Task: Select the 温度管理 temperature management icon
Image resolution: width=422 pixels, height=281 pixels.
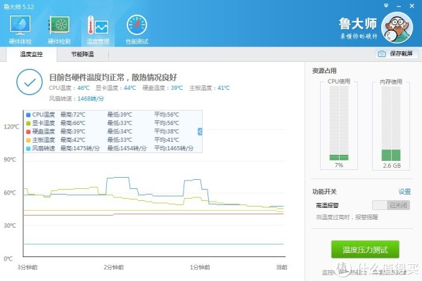Action: [x=98, y=30]
